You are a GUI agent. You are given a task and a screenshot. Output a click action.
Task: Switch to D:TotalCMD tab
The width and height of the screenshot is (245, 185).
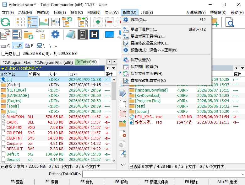click(x=87, y=62)
